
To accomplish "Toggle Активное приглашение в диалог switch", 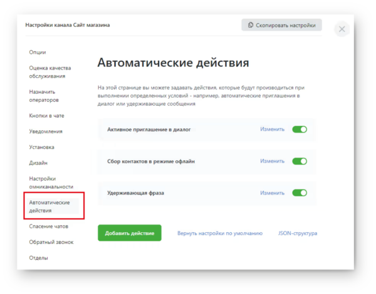I will coord(300,129).
